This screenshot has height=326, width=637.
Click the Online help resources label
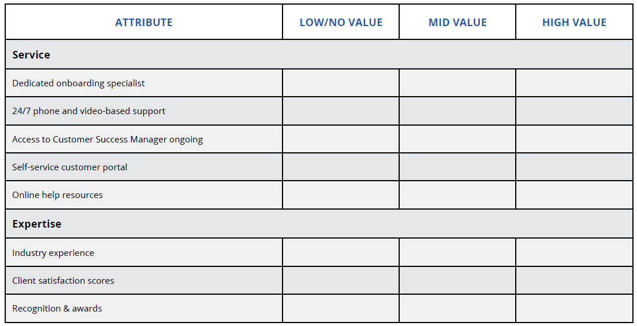pyautogui.click(x=57, y=195)
